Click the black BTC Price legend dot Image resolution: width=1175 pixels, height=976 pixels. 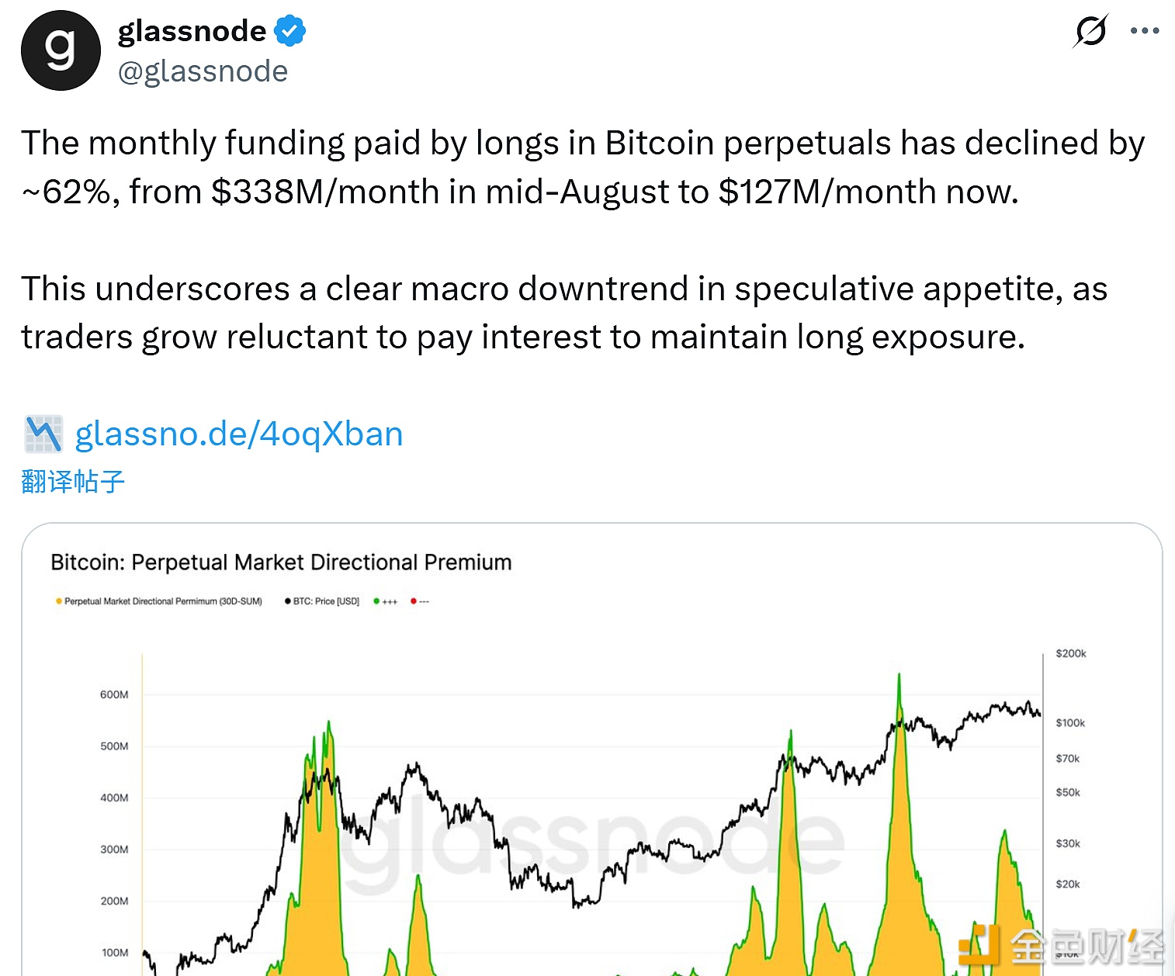[x=288, y=600]
